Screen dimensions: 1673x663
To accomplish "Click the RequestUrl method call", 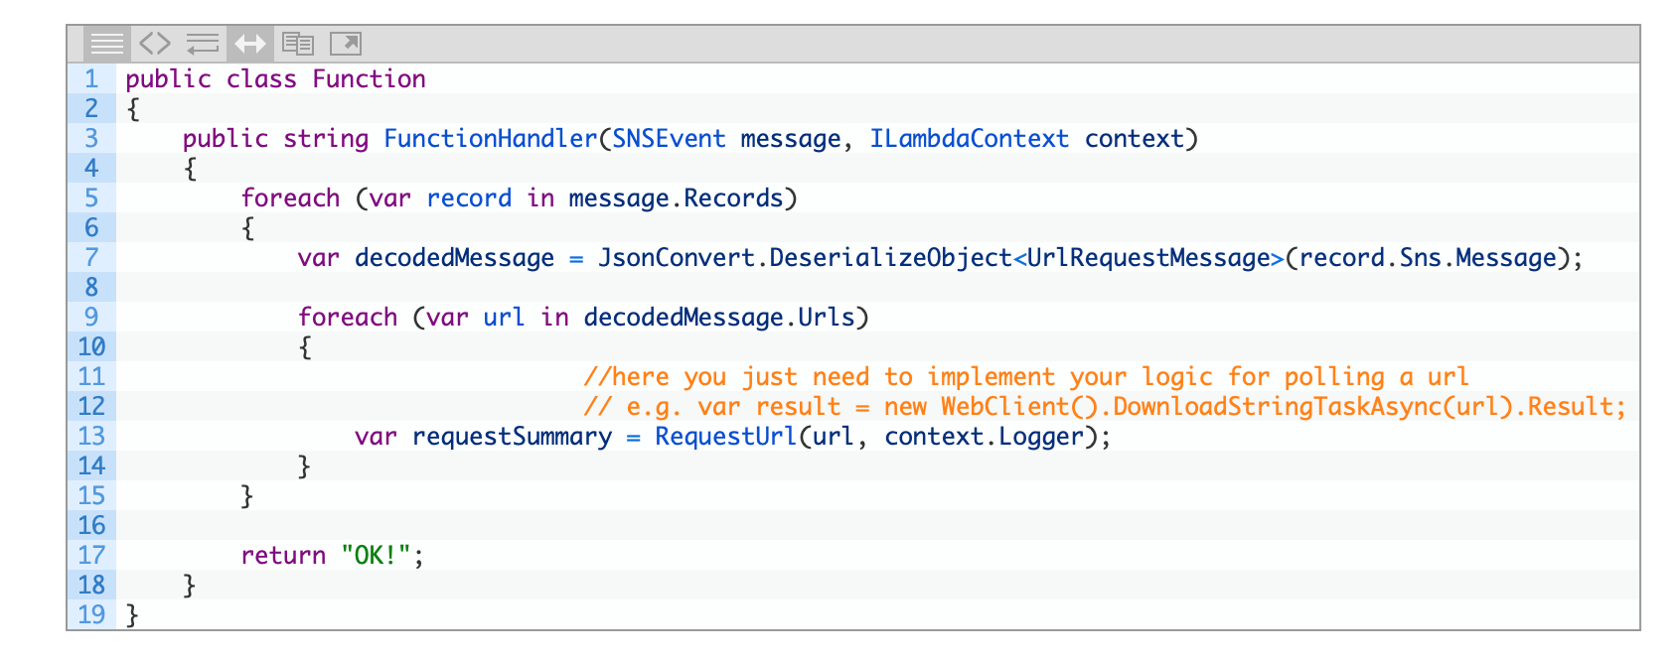I will 725,437.
